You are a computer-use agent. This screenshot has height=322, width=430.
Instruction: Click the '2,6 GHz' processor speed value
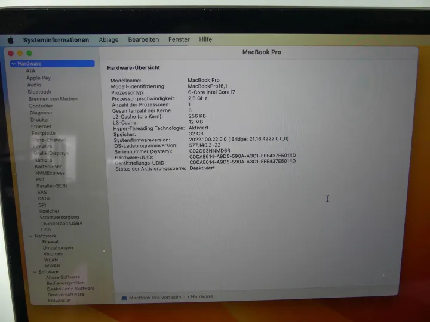click(198, 98)
